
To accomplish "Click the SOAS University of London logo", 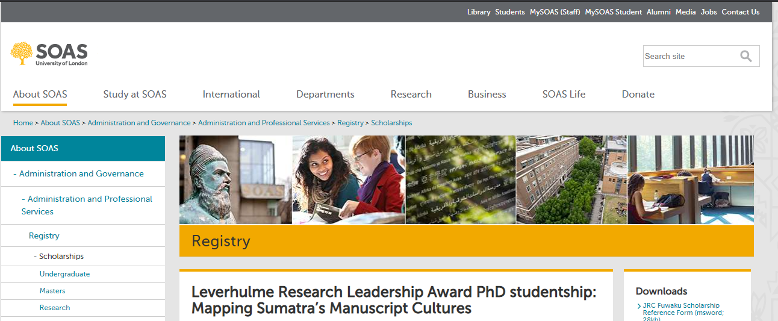I will point(49,54).
